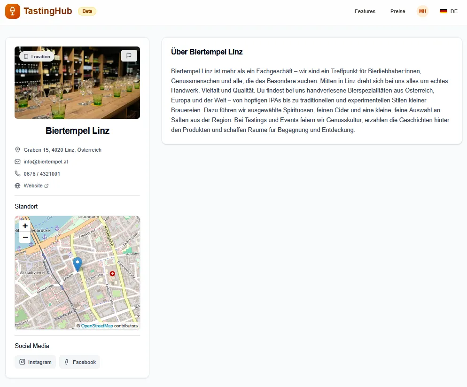The image size is (467, 387).
Task: Click the TastingHub beer tap logo icon
Action: [12, 11]
